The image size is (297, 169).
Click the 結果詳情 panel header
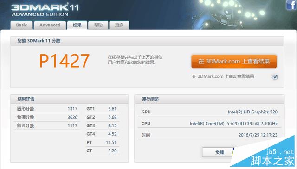26,99
